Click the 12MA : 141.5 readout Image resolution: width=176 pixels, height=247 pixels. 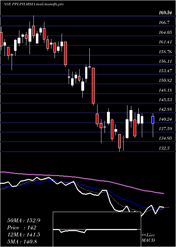(24, 234)
